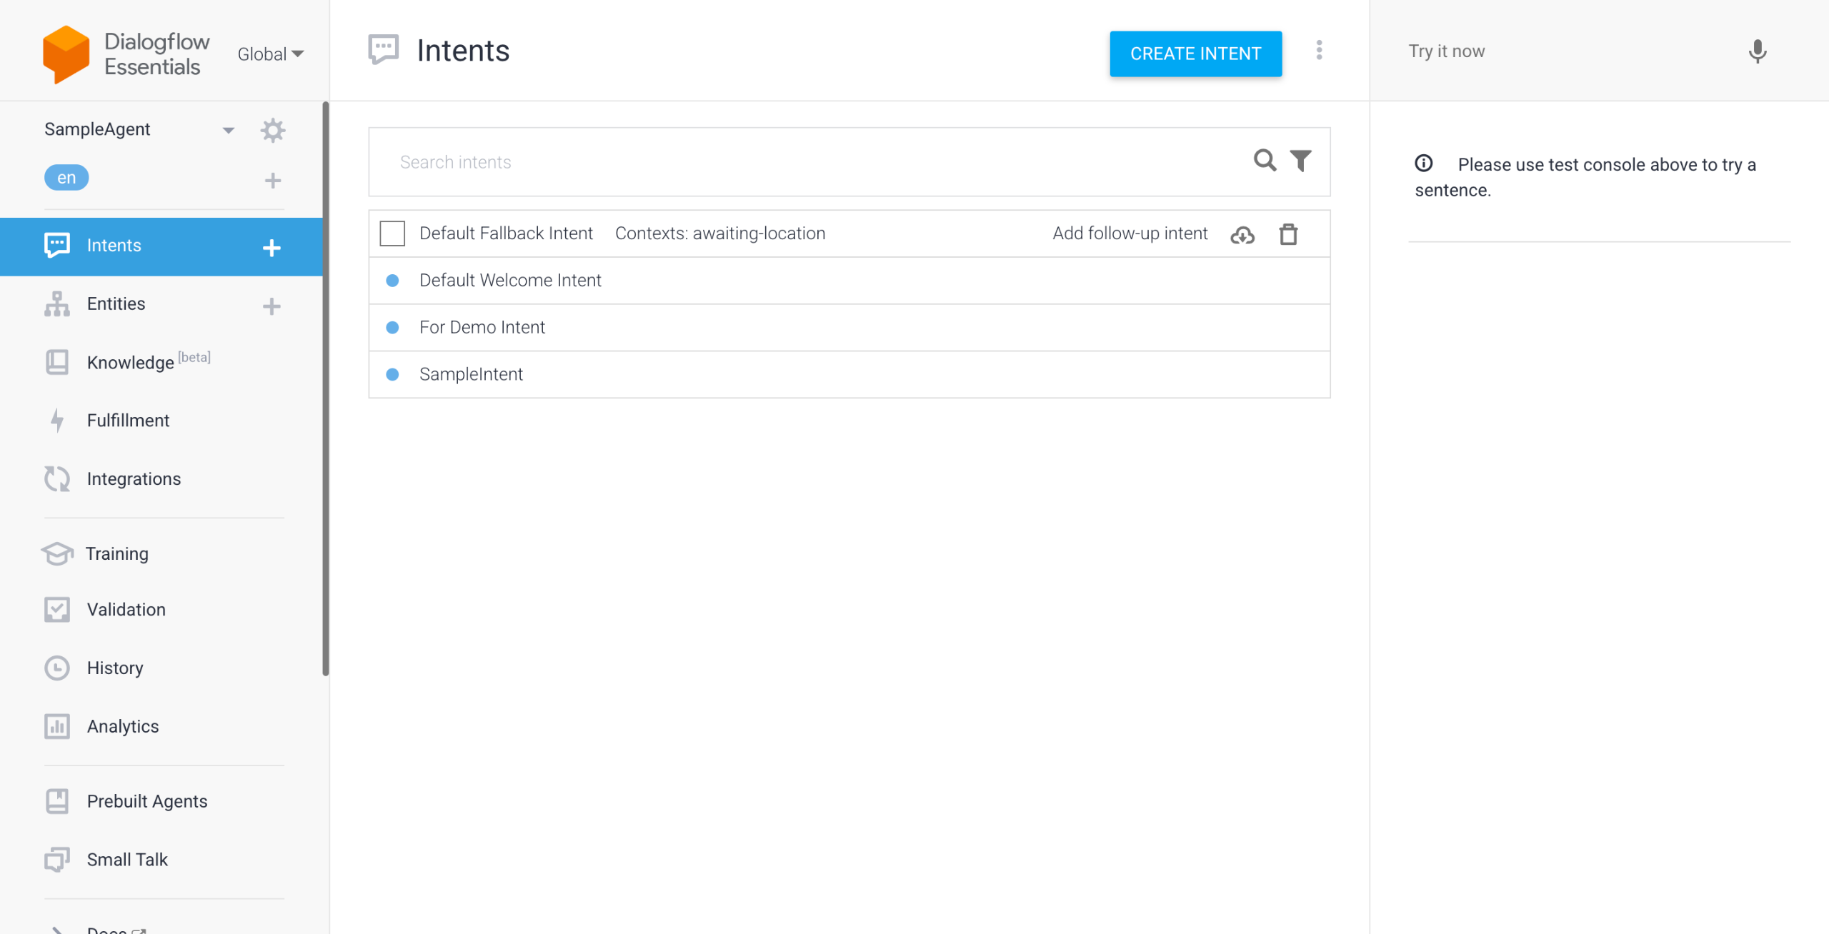The width and height of the screenshot is (1829, 934).
Task: Activate the microphone in the test console
Action: (1757, 51)
